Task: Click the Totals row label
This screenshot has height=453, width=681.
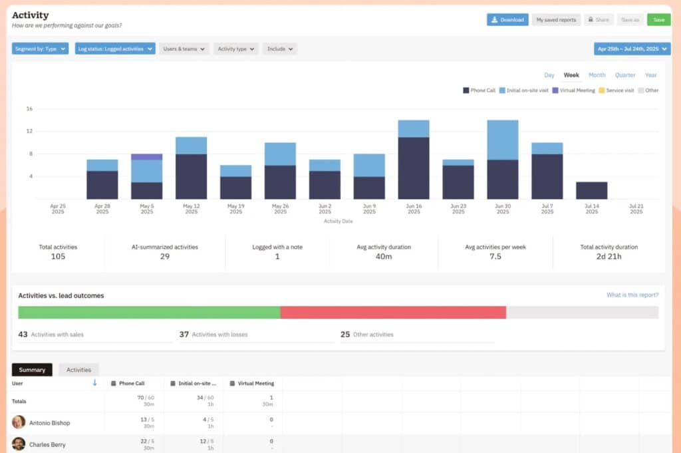Action: point(19,401)
